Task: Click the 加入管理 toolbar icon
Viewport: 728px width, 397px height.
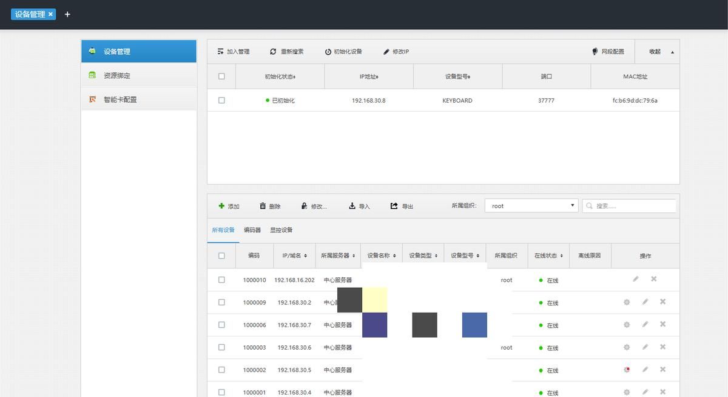Action: pyautogui.click(x=221, y=52)
